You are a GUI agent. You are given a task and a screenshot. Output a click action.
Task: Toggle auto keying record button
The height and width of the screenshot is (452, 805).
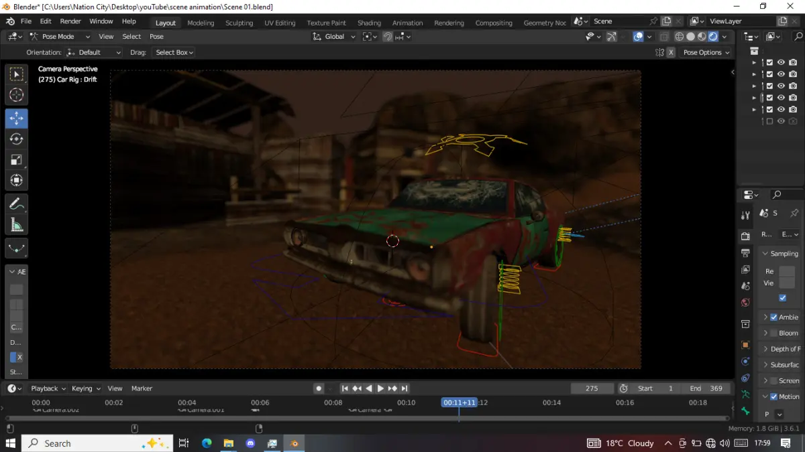(x=319, y=388)
